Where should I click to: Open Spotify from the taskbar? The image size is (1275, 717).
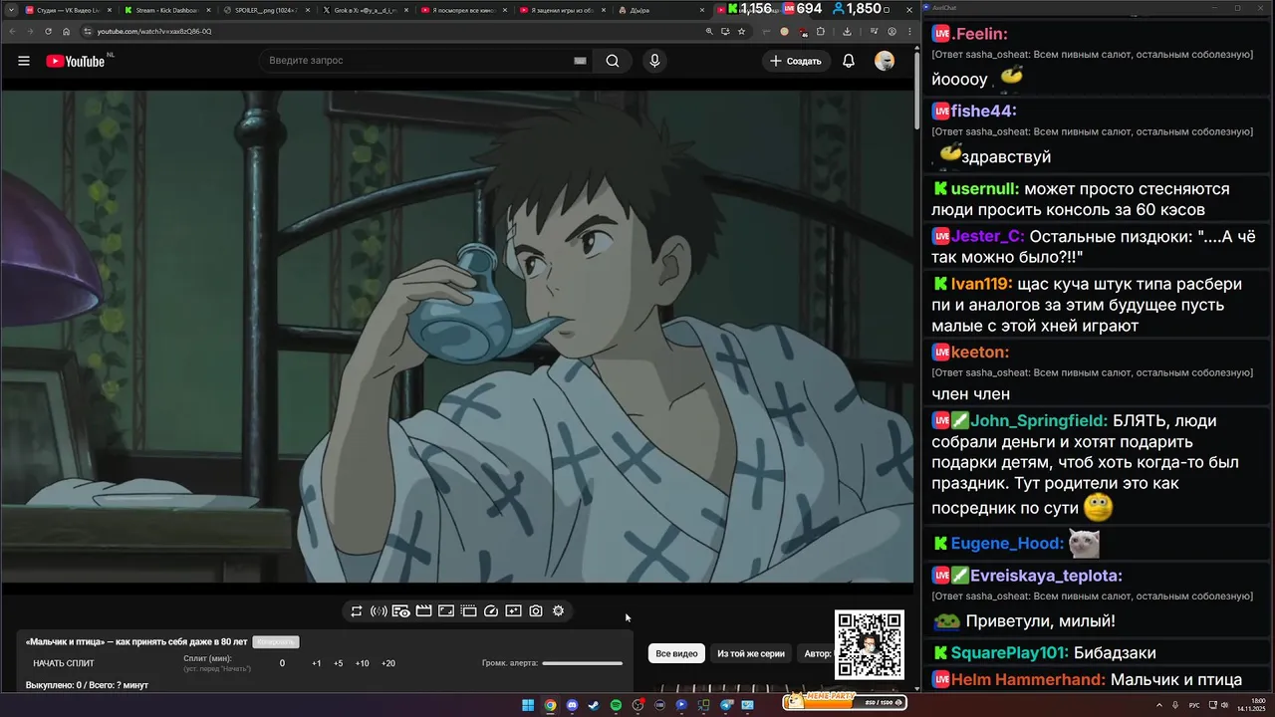616,705
